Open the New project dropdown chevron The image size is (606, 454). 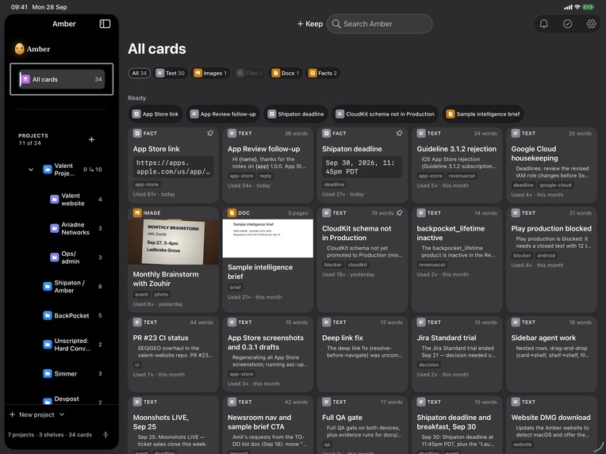62,414
